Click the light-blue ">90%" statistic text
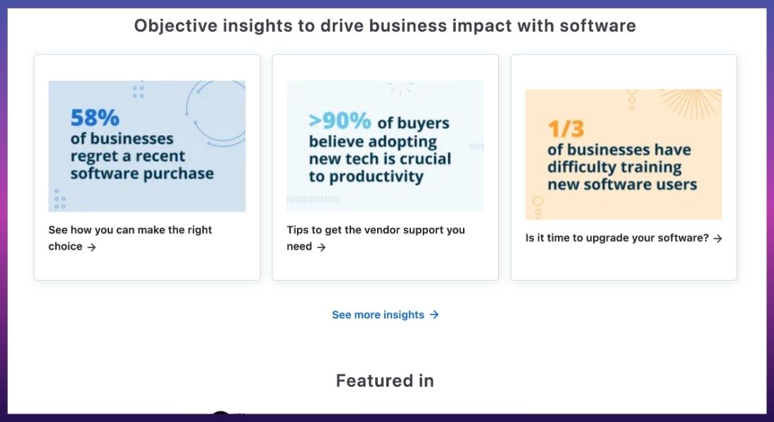The image size is (774, 422). coord(340,121)
